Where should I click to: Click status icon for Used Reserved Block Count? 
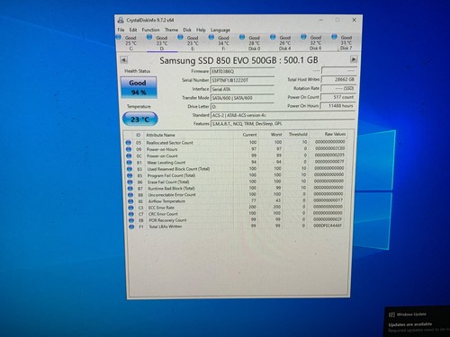(130, 169)
